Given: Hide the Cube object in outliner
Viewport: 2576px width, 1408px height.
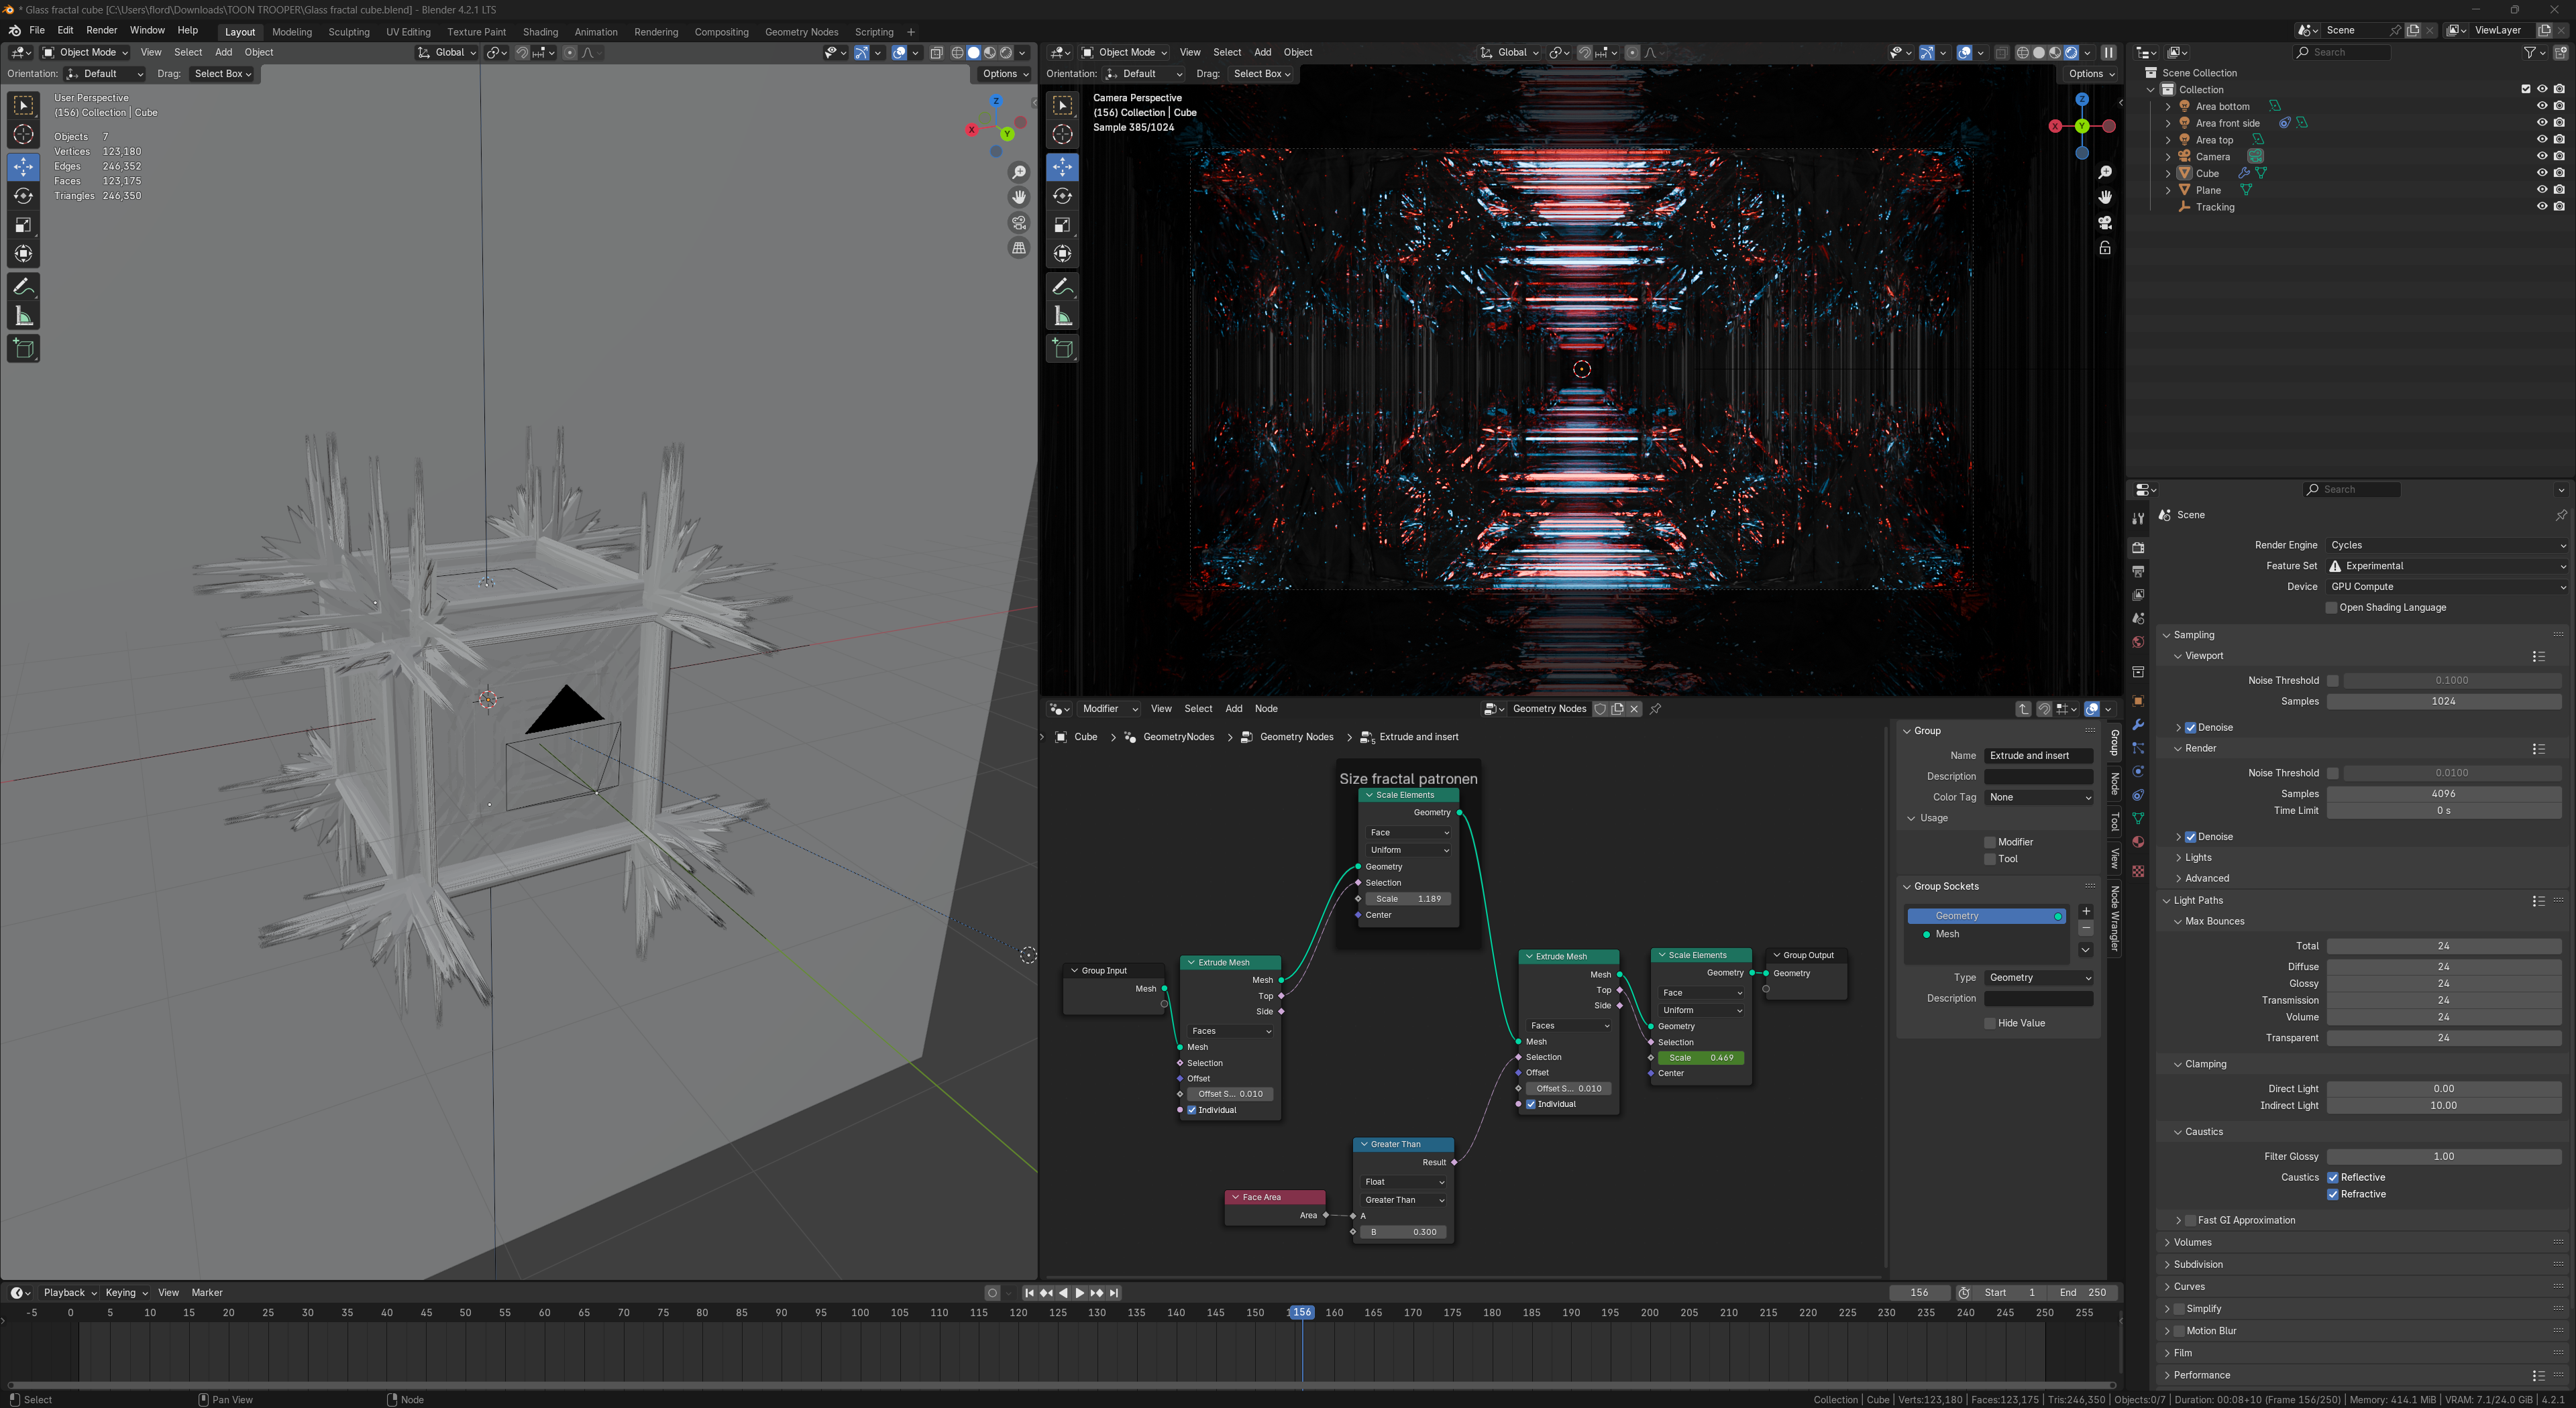Looking at the screenshot, I should (2542, 173).
